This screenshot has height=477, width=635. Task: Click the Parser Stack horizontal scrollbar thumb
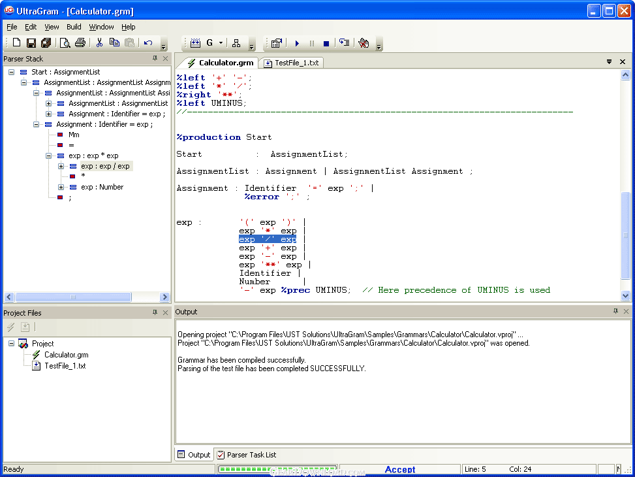pos(73,297)
